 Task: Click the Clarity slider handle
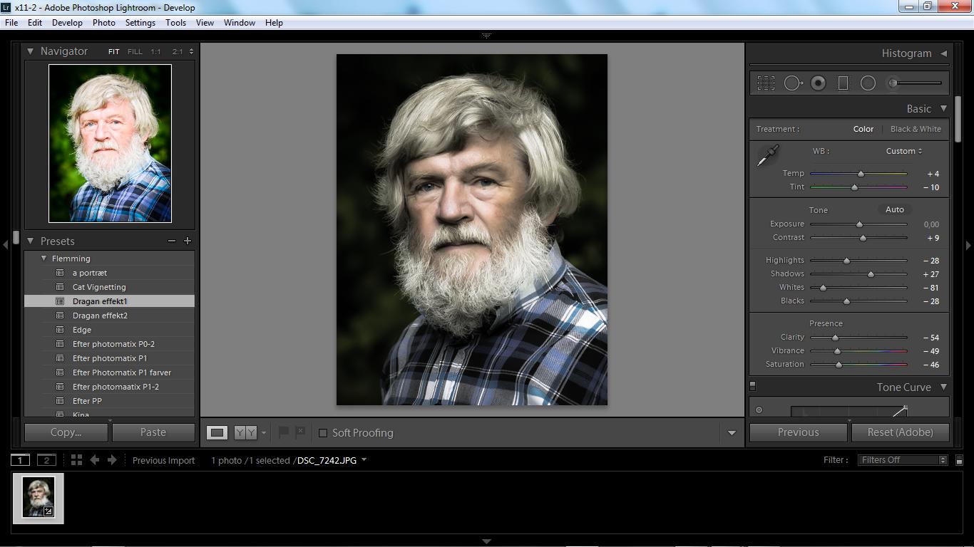tap(835, 338)
